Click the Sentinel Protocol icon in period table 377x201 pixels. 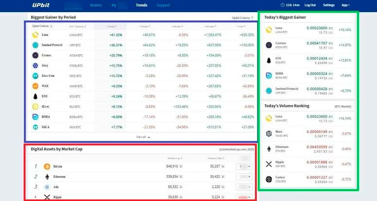pos(36,45)
